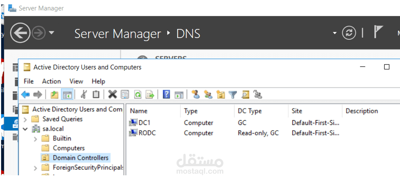
Task: Click Default-First-Si... site cell for RODC
Action: pyautogui.click(x=316, y=133)
